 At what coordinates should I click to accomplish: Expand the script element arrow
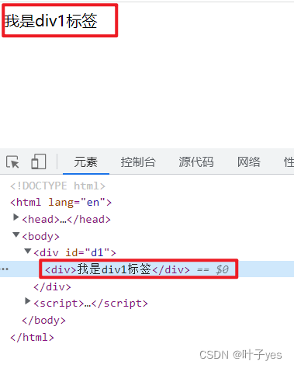27,301
